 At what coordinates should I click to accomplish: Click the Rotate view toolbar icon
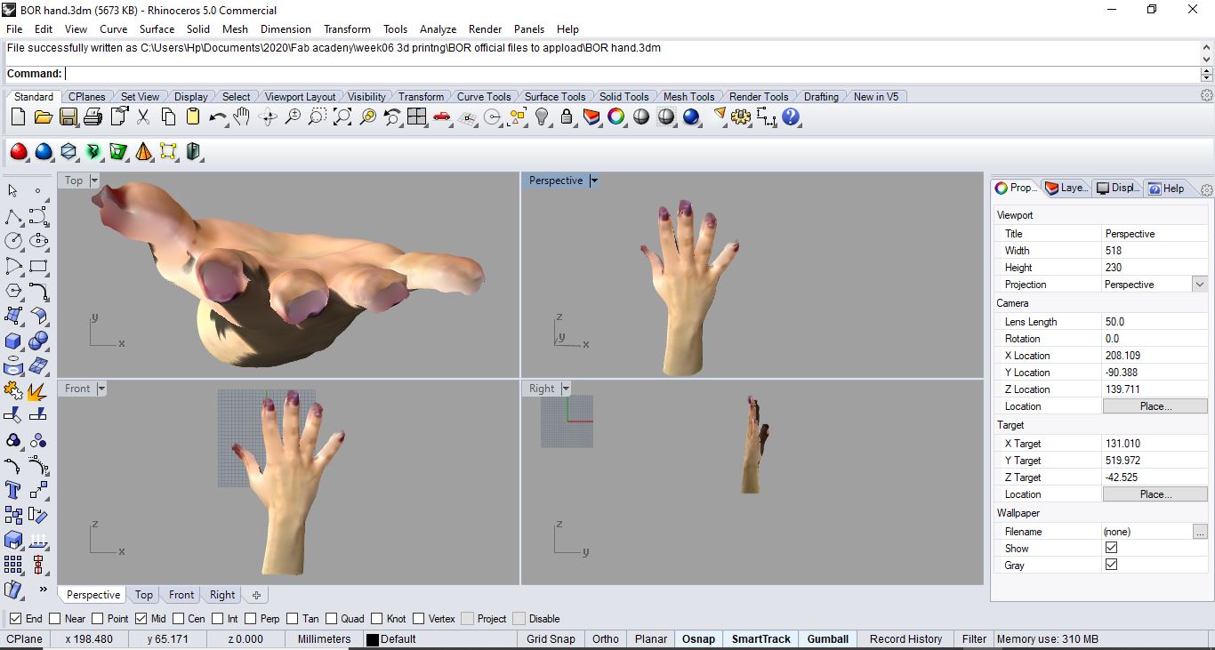(268, 116)
